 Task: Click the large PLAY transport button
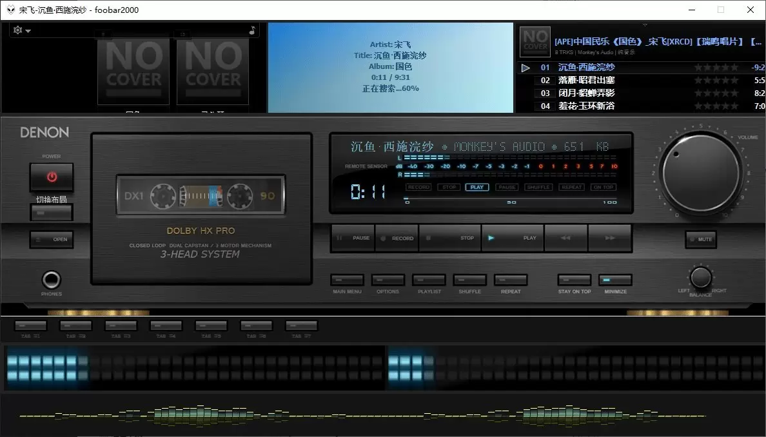tap(513, 238)
